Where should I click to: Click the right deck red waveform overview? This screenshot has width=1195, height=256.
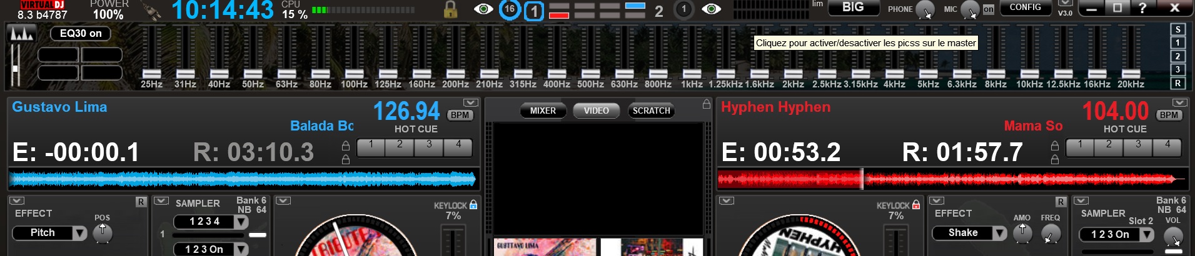click(952, 179)
